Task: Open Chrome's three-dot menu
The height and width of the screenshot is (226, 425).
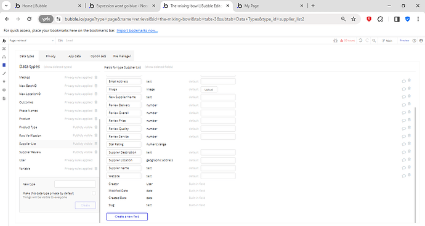Action: [x=418, y=19]
